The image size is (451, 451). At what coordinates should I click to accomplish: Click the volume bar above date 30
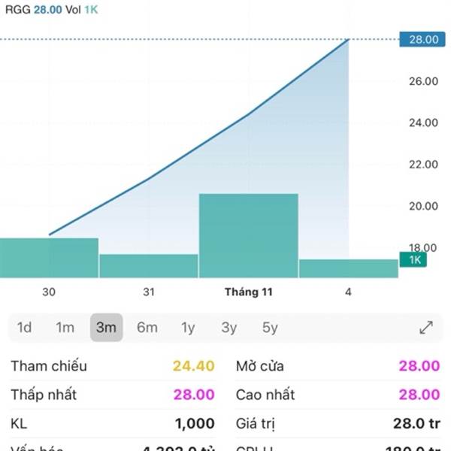pos(49,258)
